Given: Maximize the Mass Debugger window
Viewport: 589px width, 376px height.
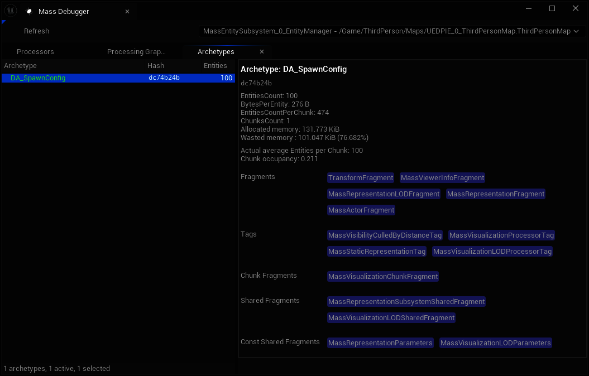Looking at the screenshot, I should pos(552,8).
